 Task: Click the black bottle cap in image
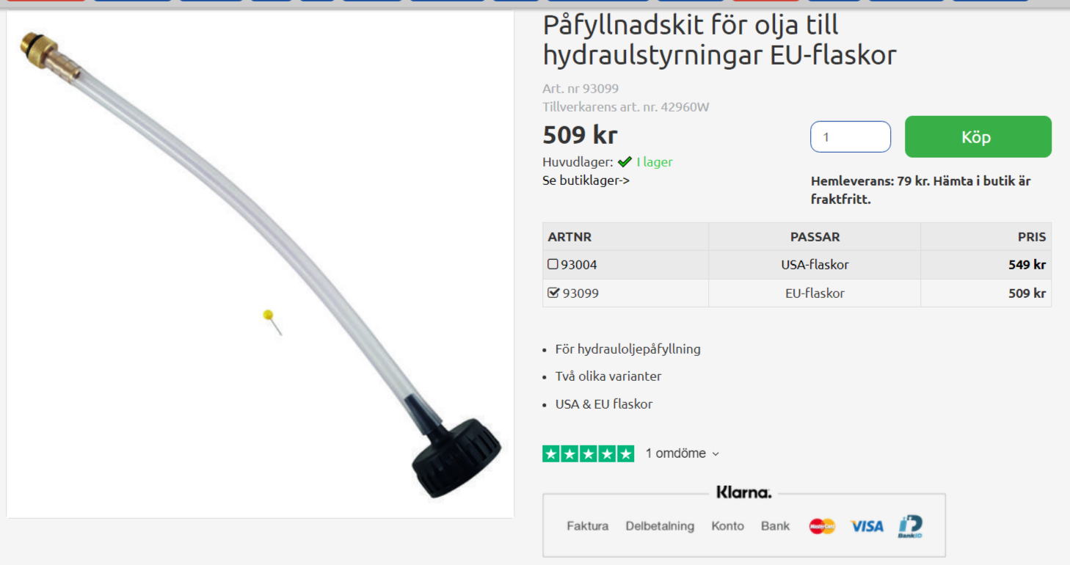pyautogui.click(x=456, y=456)
